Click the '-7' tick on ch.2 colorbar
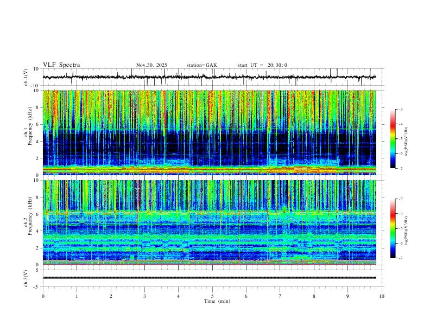 [x=401, y=258]
